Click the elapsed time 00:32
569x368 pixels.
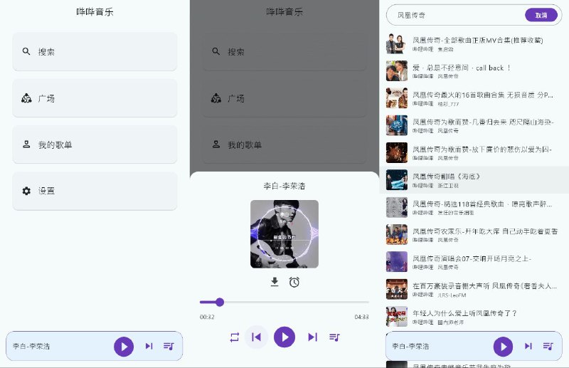click(207, 317)
